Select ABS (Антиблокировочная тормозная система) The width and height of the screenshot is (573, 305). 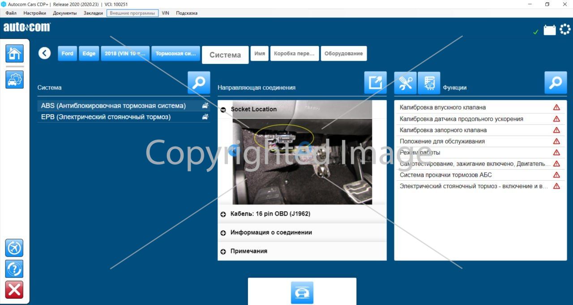(124, 106)
